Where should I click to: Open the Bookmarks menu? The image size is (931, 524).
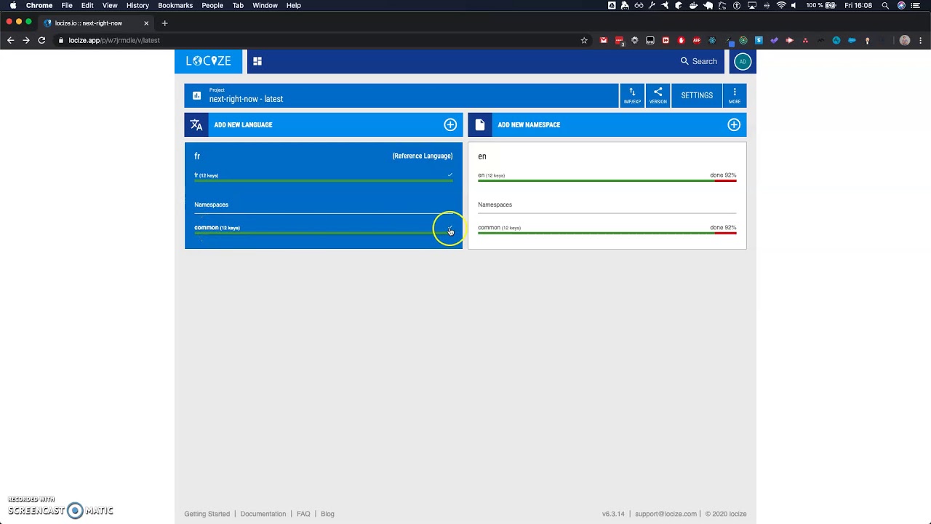pyautogui.click(x=175, y=5)
